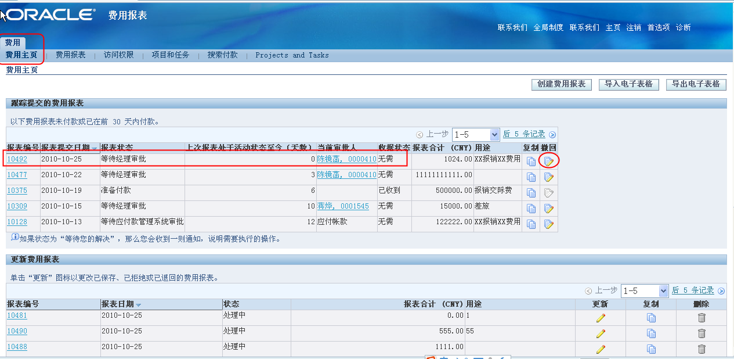The image size is (734, 359).
Task: Switch to the Projects and Tasks tab
Action: tap(292, 55)
